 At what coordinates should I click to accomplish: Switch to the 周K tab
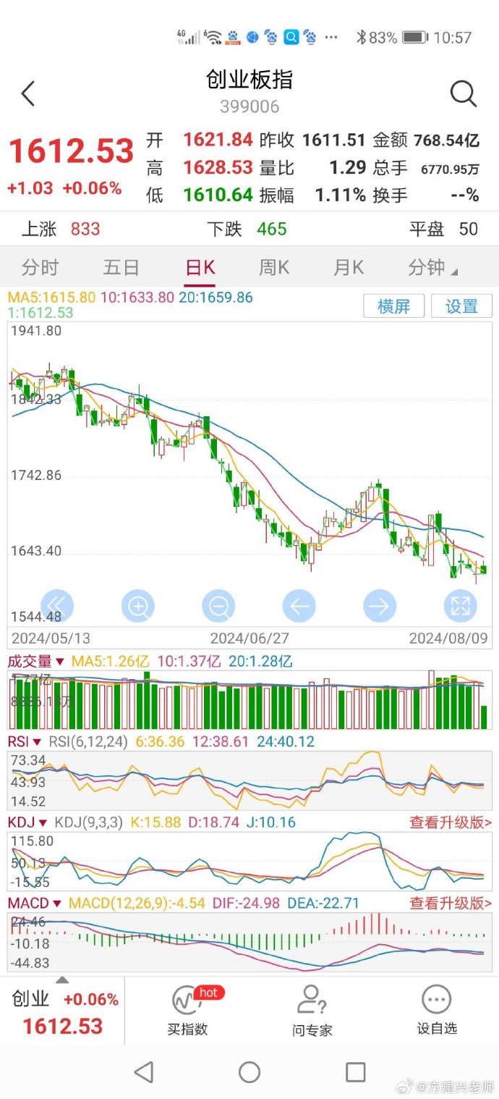point(274,268)
